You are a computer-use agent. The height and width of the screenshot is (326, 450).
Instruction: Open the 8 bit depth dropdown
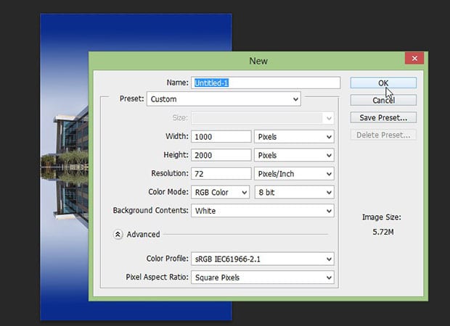295,192
